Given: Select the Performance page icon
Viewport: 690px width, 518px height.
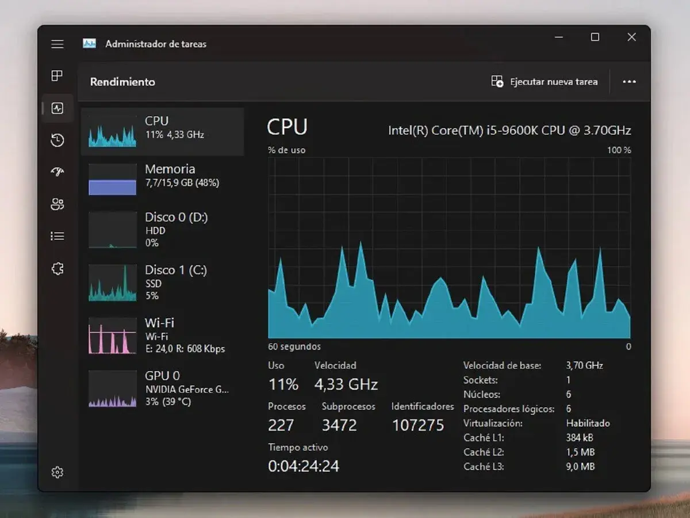Looking at the screenshot, I should [x=57, y=108].
